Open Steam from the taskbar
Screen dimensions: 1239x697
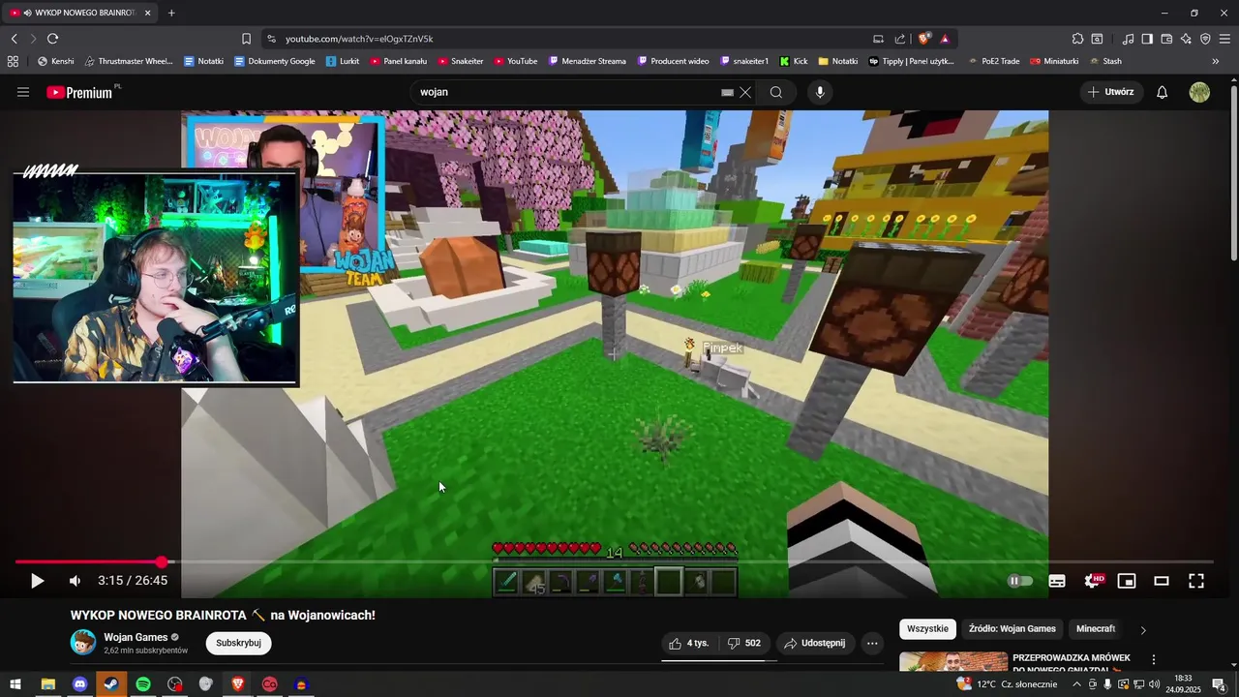(x=111, y=684)
